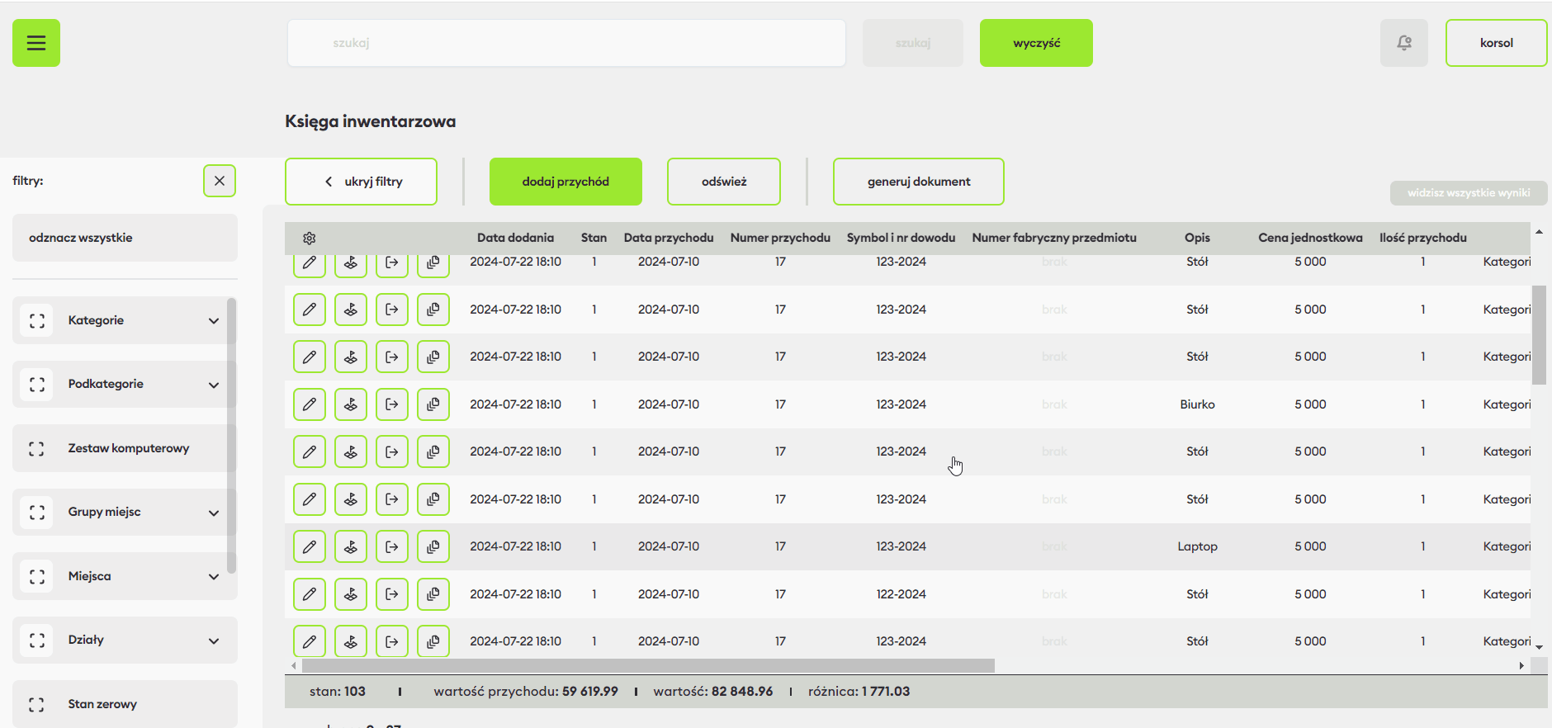This screenshot has width=1552, height=728.
Task: Click duplicate icon in Laptop row
Action: tap(433, 546)
